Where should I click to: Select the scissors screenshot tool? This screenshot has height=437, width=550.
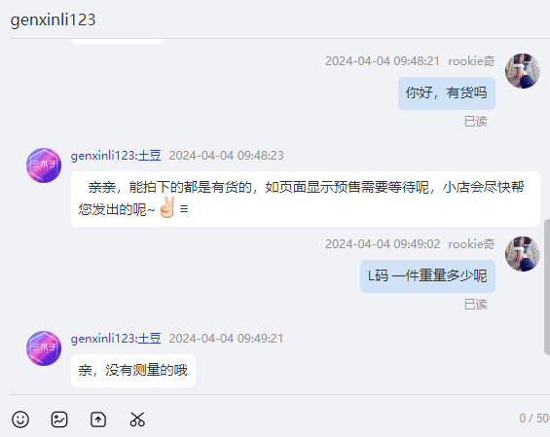coord(137,419)
